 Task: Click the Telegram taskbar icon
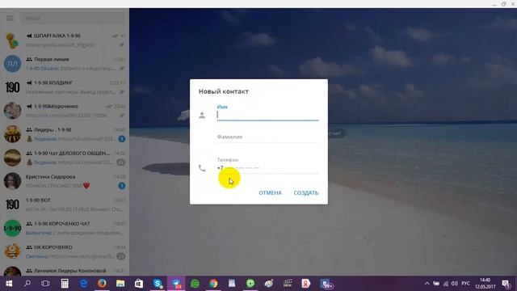[176, 284]
